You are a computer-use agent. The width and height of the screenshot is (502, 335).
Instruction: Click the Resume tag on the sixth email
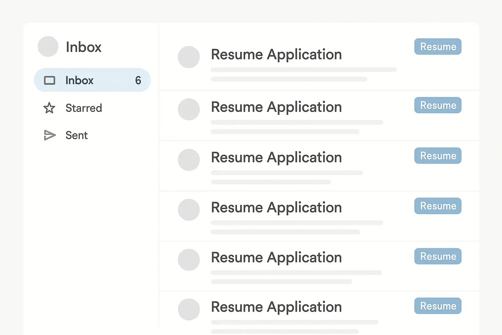tap(438, 306)
